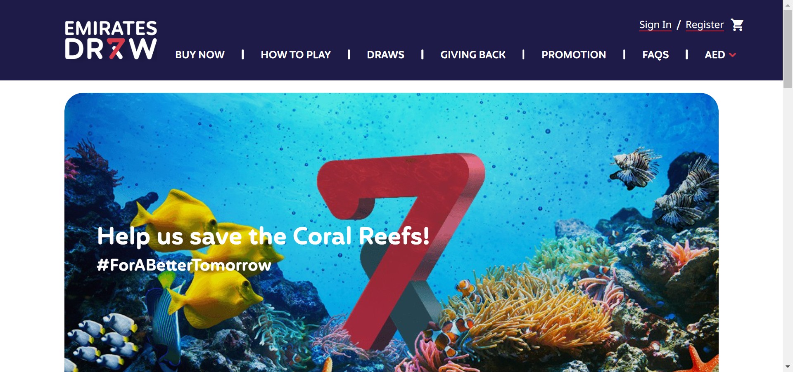Navigate to GIVING BACK section
Viewport: 793px width, 372px height.
pyautogui.click(x=473, y=54)
